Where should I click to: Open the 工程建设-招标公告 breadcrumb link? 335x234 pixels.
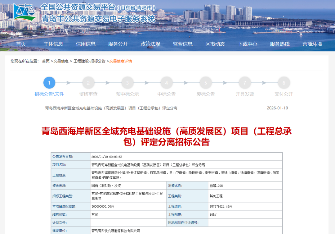pyautogui.click(x=90, y=61)
